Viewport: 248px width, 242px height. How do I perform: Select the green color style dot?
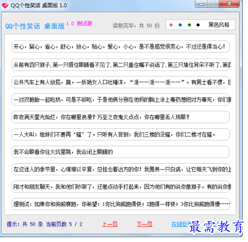[190, 25]
